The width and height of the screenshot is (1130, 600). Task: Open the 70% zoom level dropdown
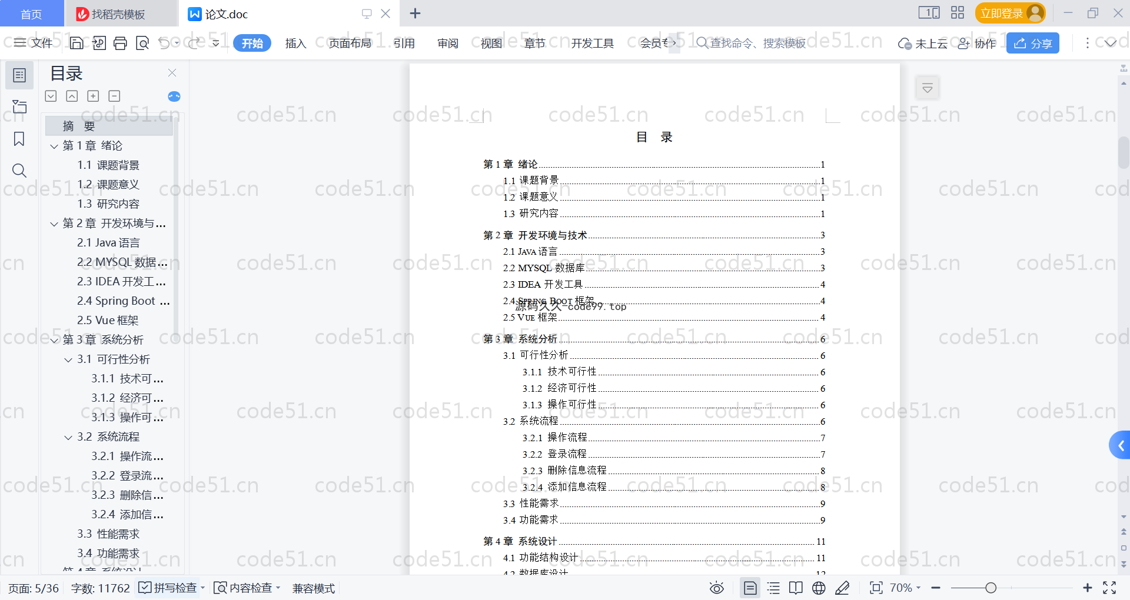coord(905,588)
